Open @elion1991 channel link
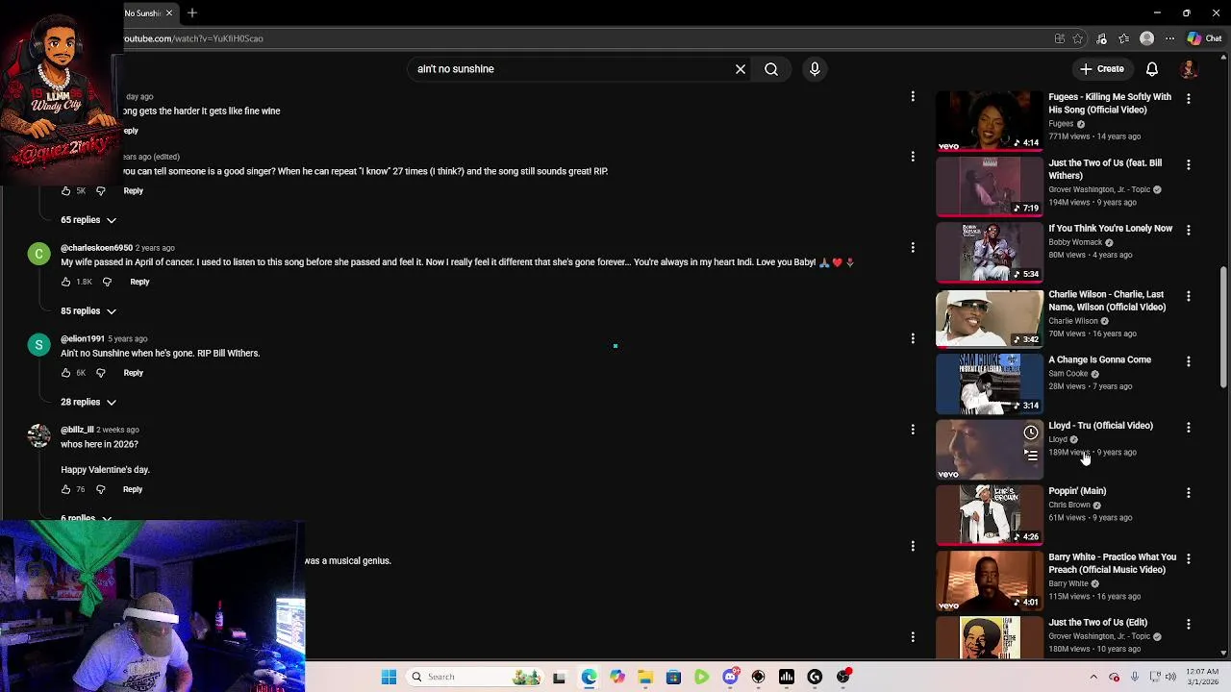This screenshot has height=692, width=1231. (x=82, y=338)
